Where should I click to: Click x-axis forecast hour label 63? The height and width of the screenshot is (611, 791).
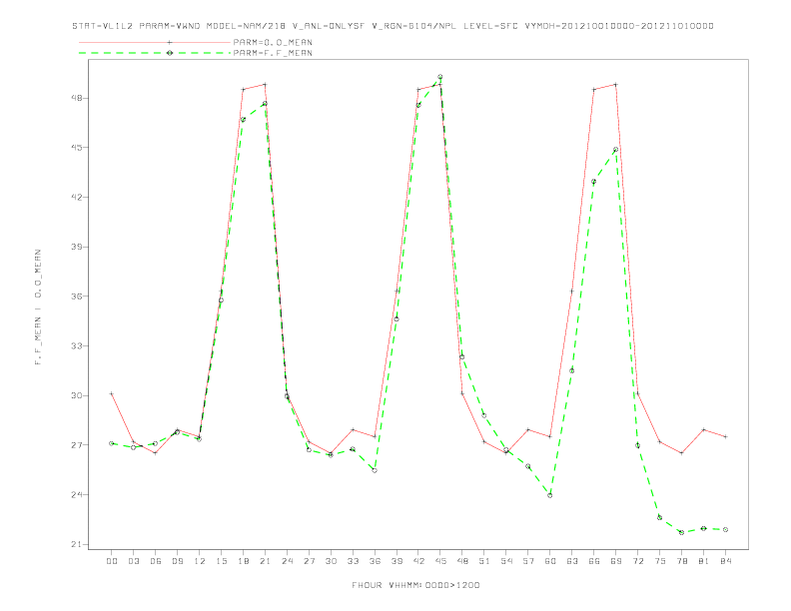click(572, 561)
